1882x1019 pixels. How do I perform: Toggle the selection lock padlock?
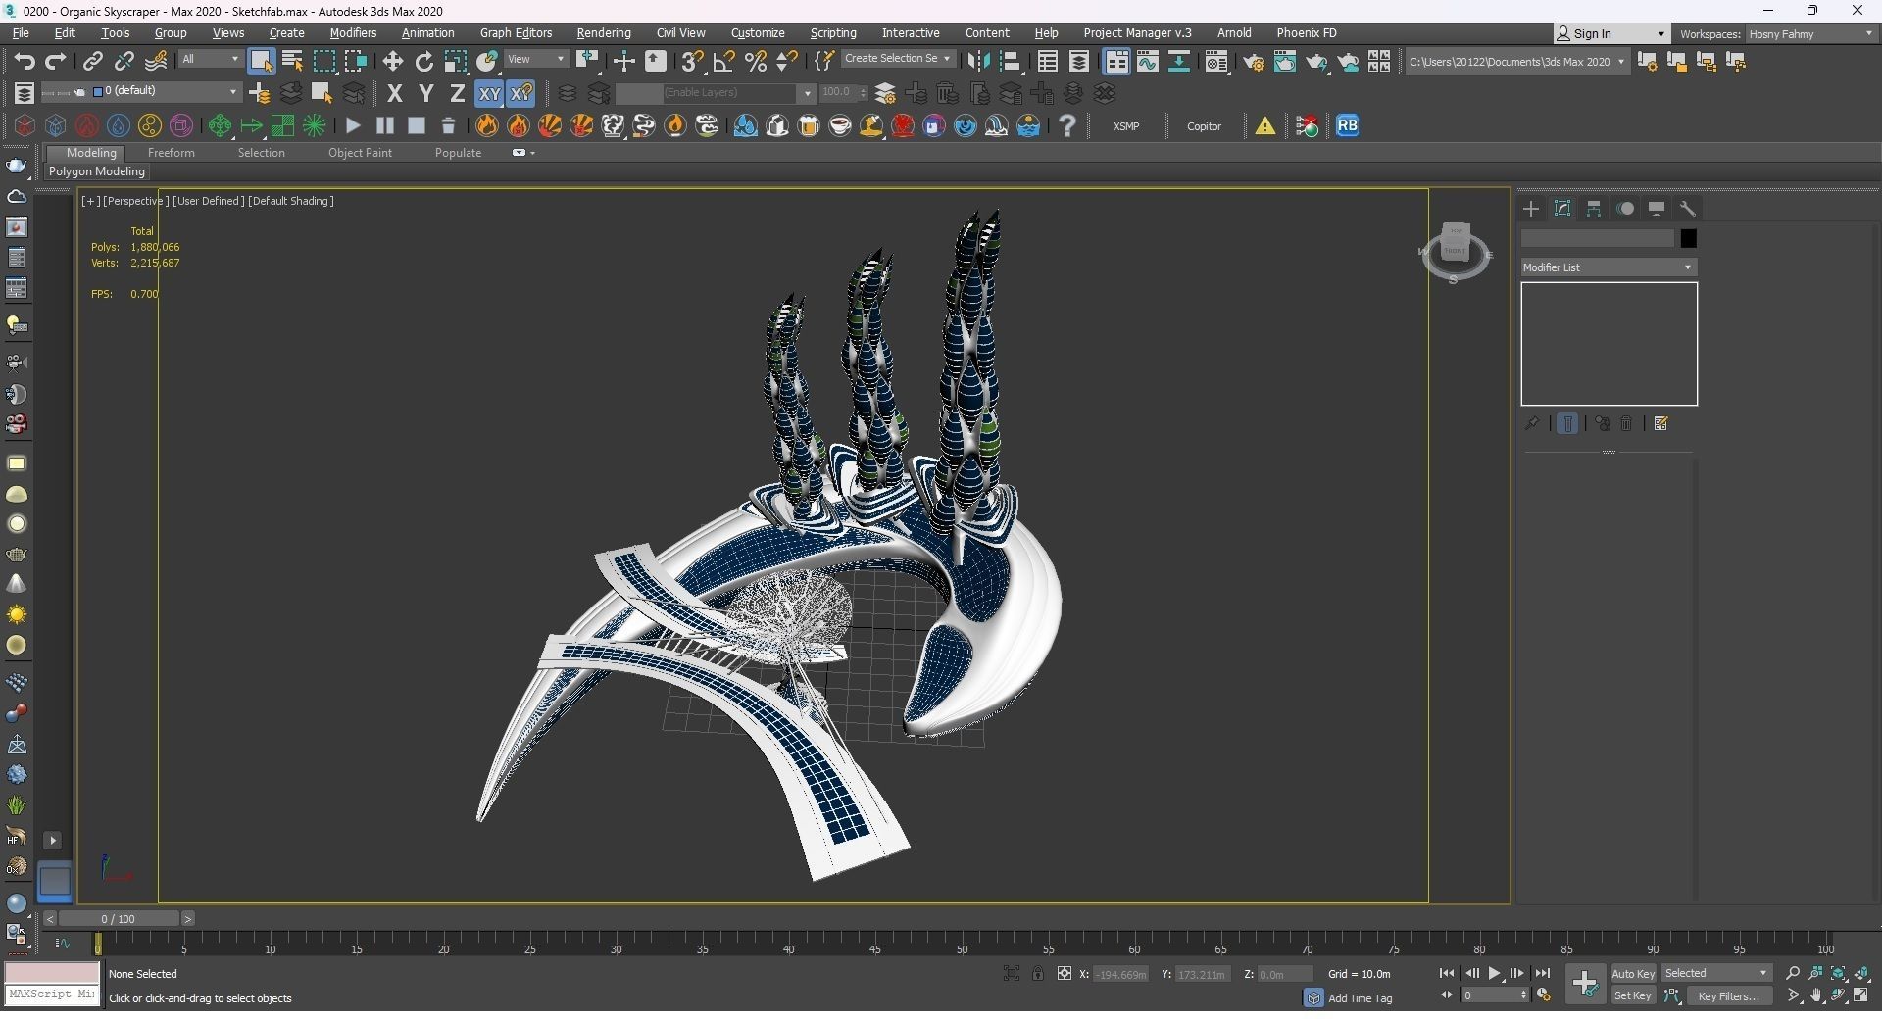pos(1037,973)
